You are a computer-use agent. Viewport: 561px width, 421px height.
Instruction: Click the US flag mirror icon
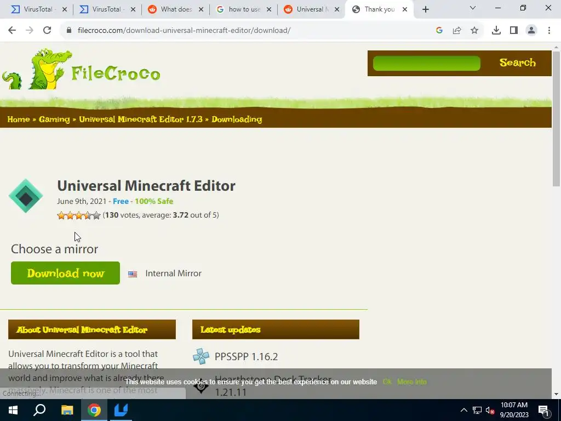133,274
